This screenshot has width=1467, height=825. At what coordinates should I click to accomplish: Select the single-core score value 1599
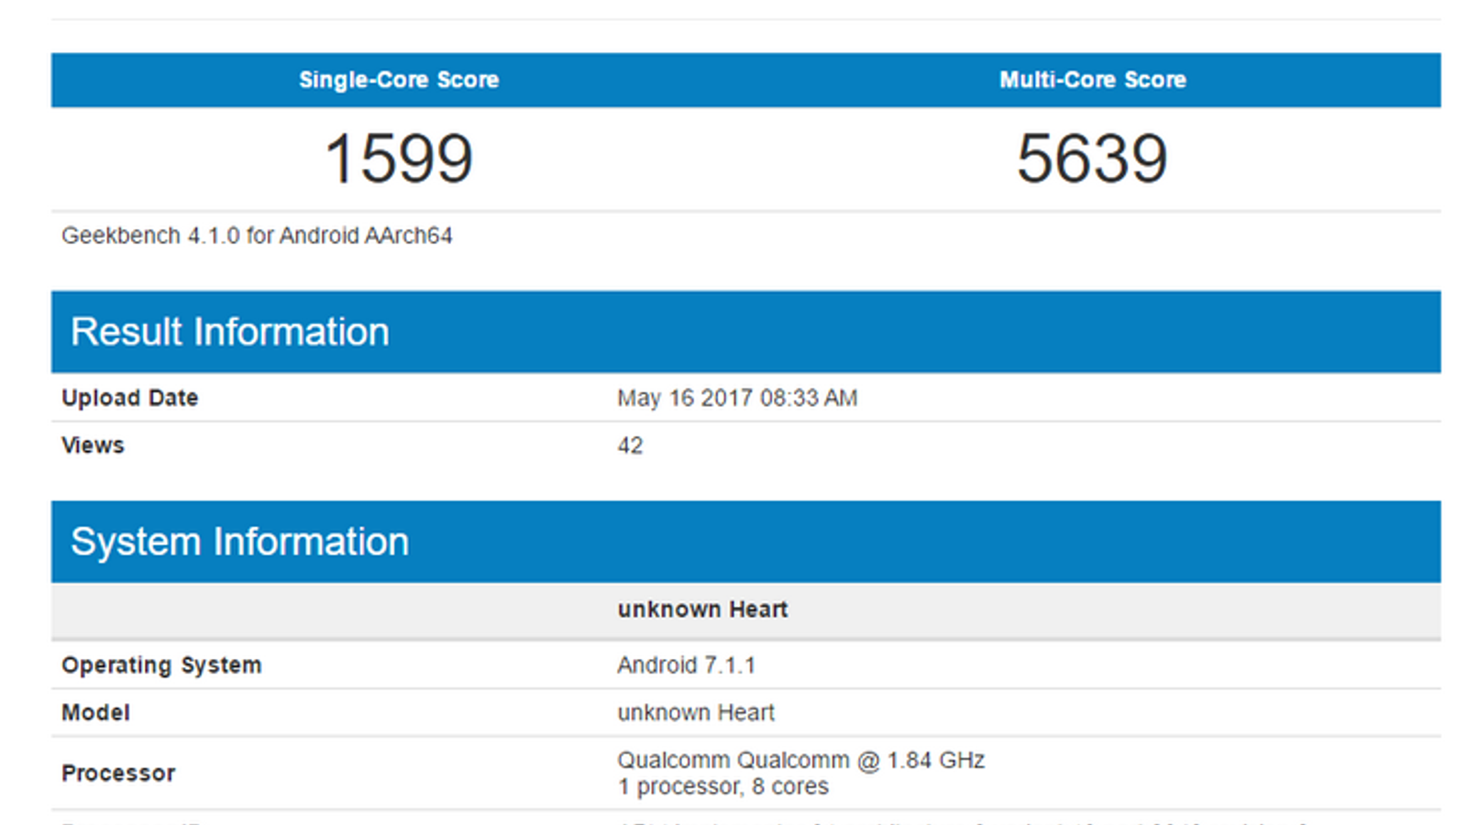399,159
